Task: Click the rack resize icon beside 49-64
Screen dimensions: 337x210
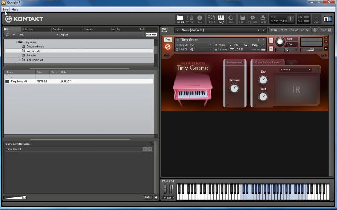Action: [315, 30]
